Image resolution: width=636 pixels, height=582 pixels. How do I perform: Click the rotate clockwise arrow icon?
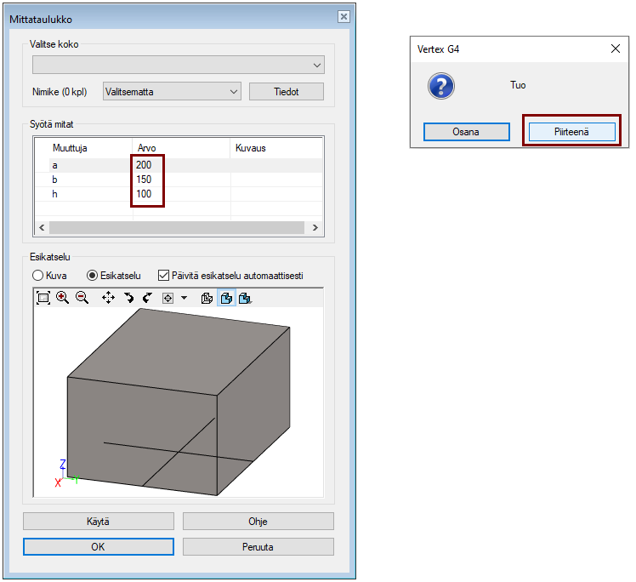pyautogui.click(x=128, y=298)
